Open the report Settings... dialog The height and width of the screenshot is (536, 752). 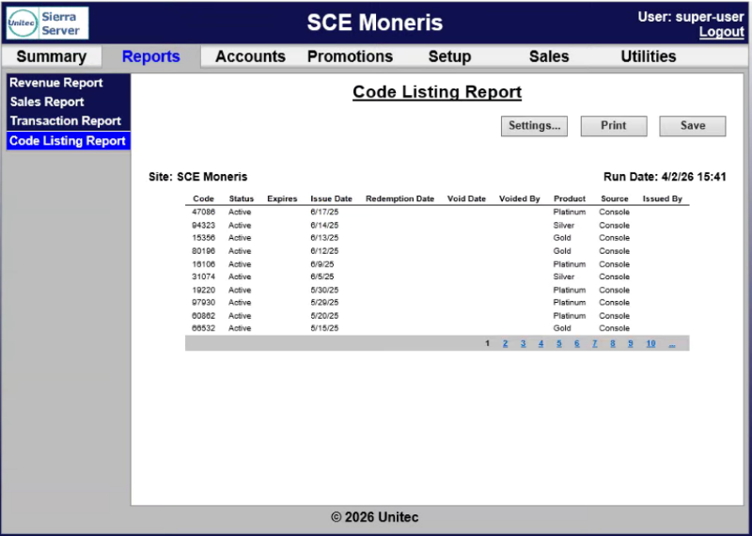(534, 126)
